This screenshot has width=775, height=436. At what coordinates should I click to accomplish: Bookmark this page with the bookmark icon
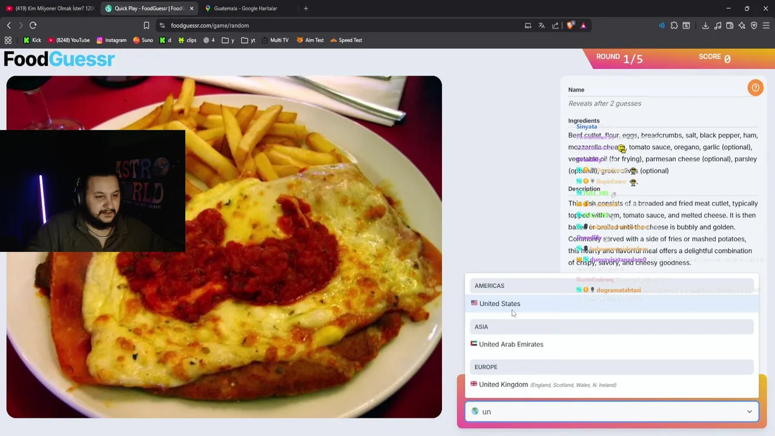pyautogui.click(x=146, y=25)
